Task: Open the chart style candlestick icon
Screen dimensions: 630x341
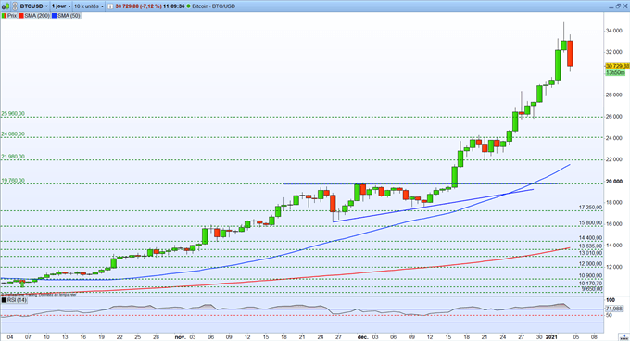Action: (x=5, y=6)
